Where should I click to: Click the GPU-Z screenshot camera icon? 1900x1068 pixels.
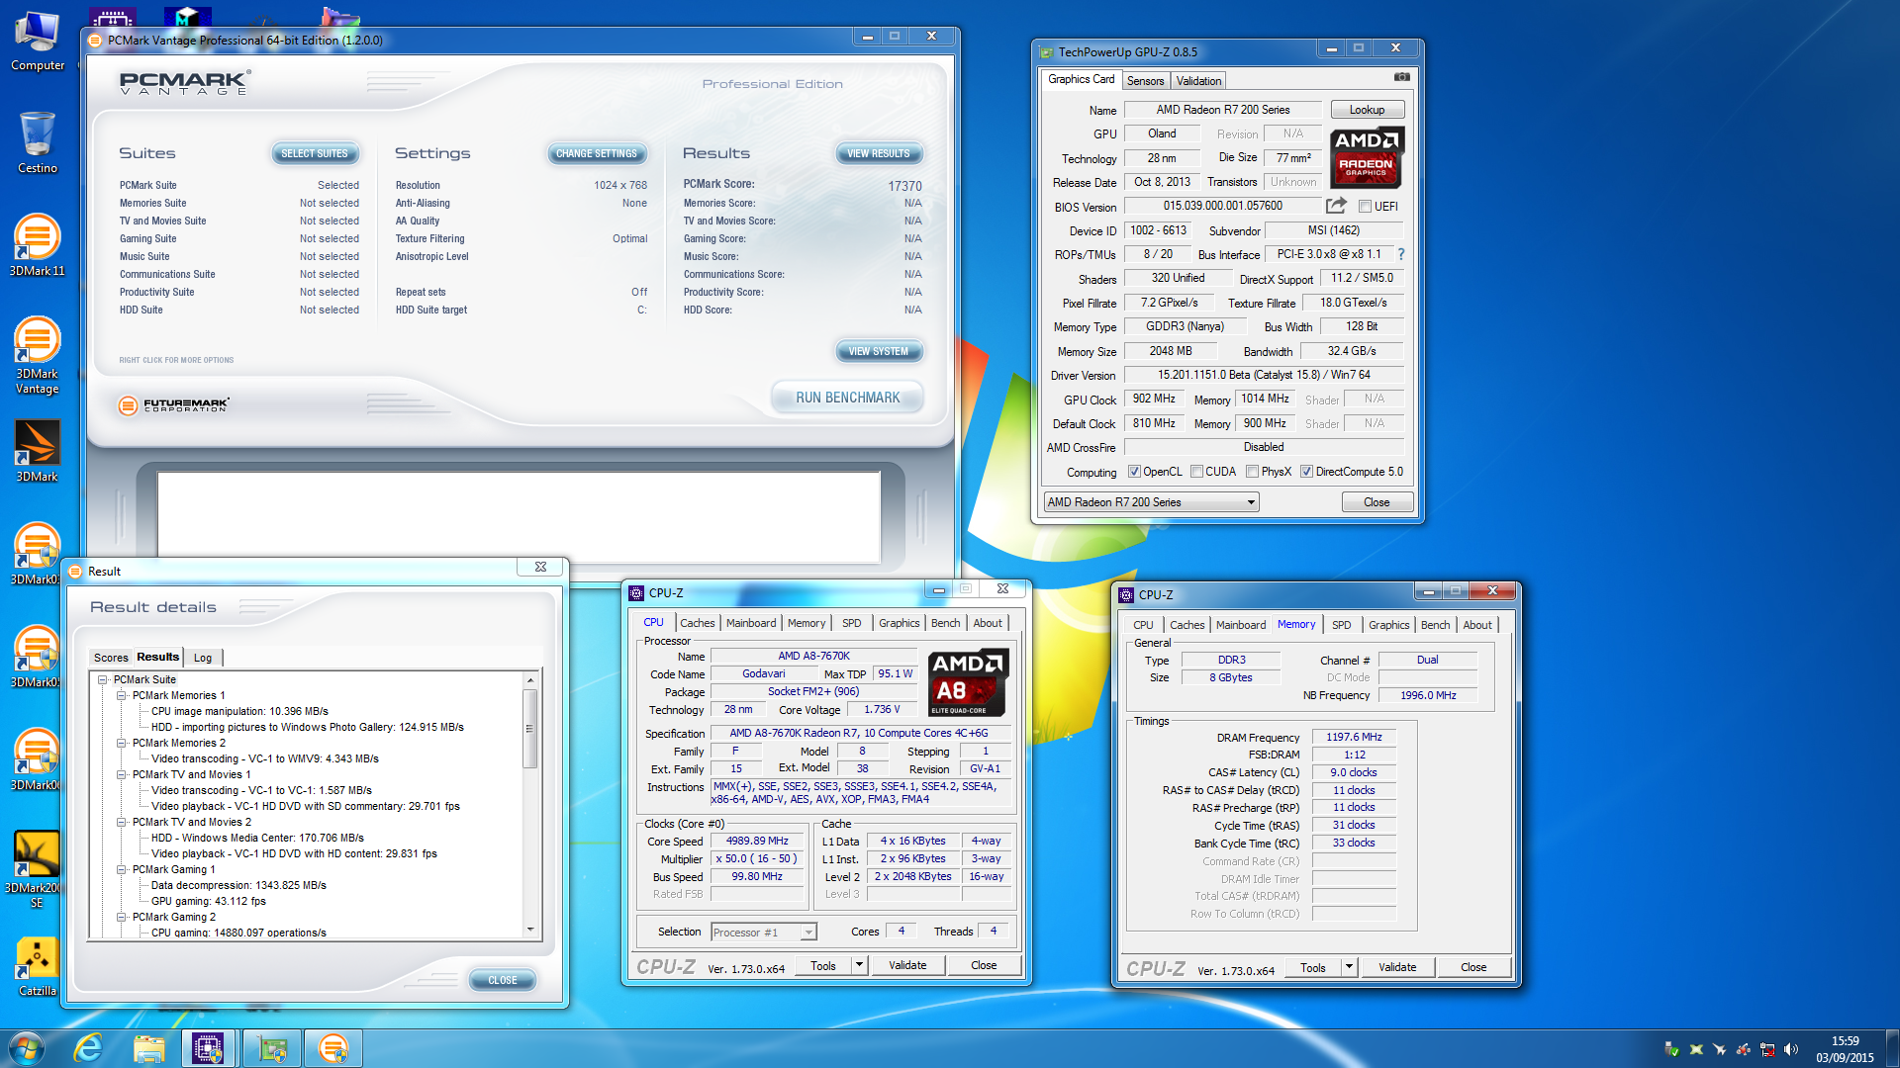1401,77
